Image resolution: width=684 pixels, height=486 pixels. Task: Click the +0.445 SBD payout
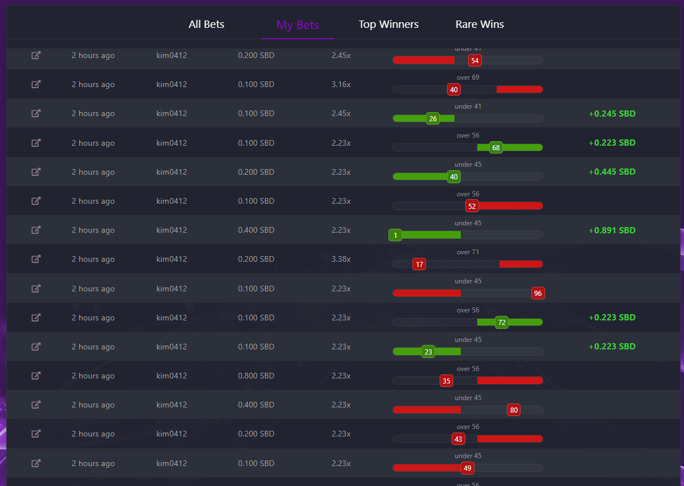612,172
